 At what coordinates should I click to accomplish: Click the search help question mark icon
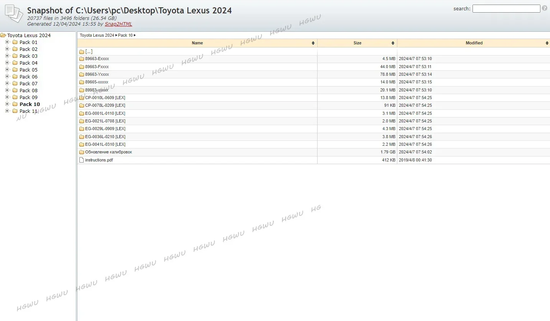coord(545,8)
